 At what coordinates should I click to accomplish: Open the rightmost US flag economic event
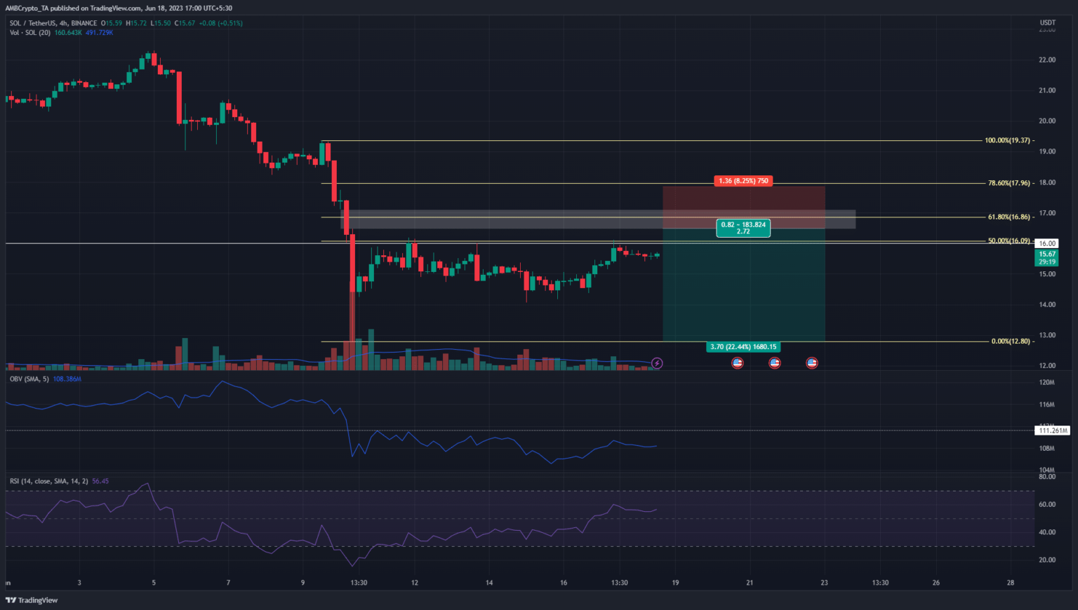pyautogui.click(x=811, y=363)
